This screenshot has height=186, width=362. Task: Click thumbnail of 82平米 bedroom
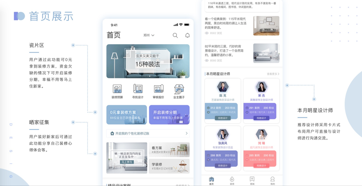[266, 53]
